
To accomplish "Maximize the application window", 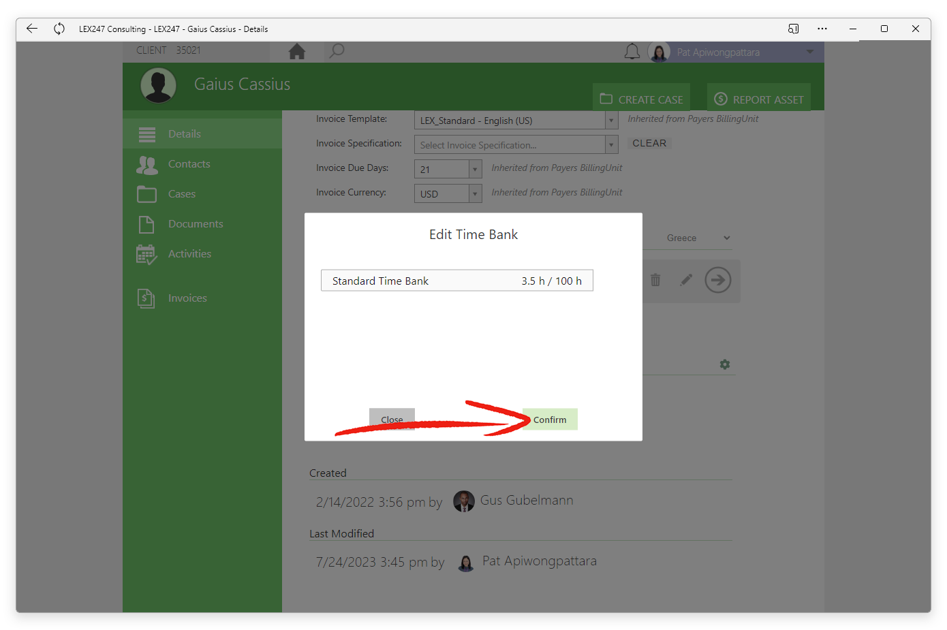I will pyautogui.click(x=884, y=29).
